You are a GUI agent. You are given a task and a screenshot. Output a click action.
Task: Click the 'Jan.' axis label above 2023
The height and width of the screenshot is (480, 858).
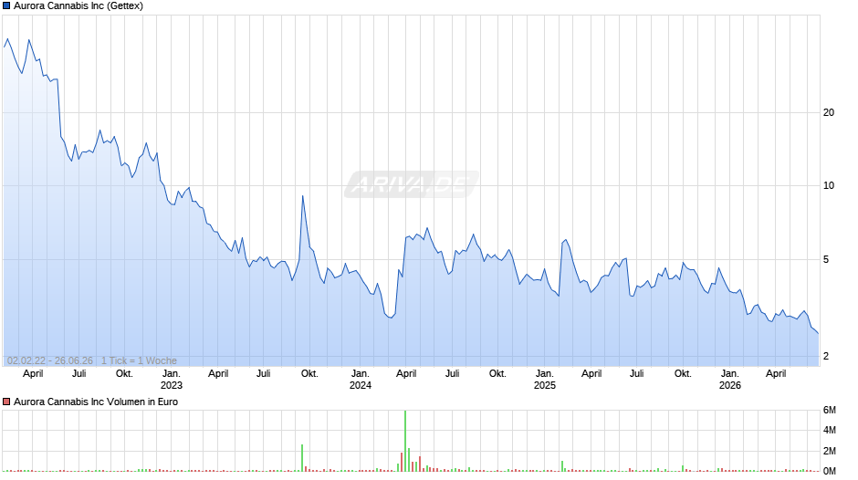[x=172, y=374]
